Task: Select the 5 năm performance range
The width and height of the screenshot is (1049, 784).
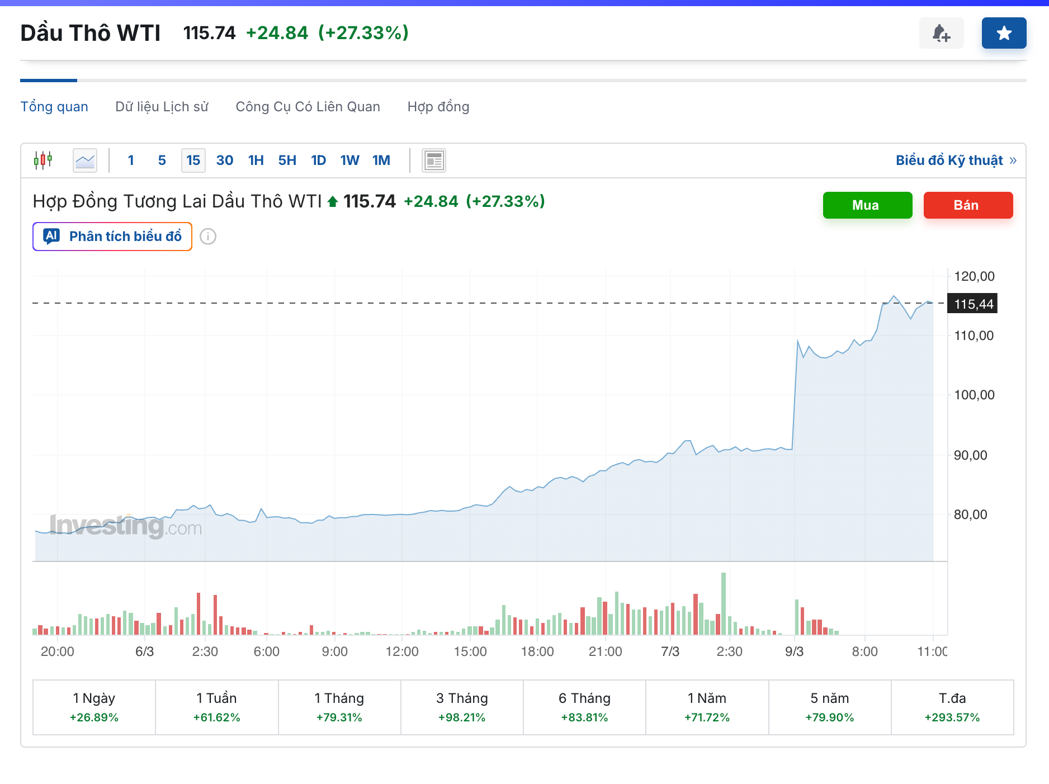Action: (829, 707)
